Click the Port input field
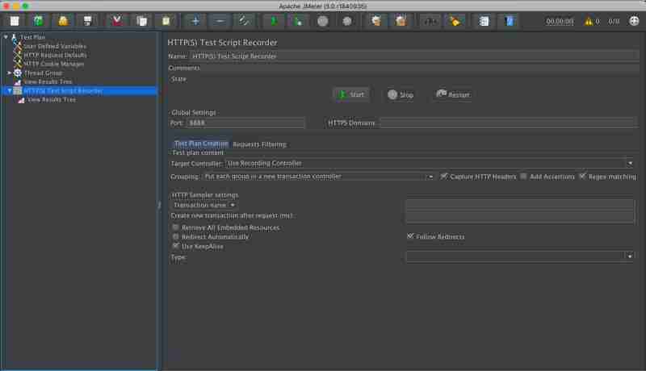Viewport: 646px width, 371px height. 245,123
